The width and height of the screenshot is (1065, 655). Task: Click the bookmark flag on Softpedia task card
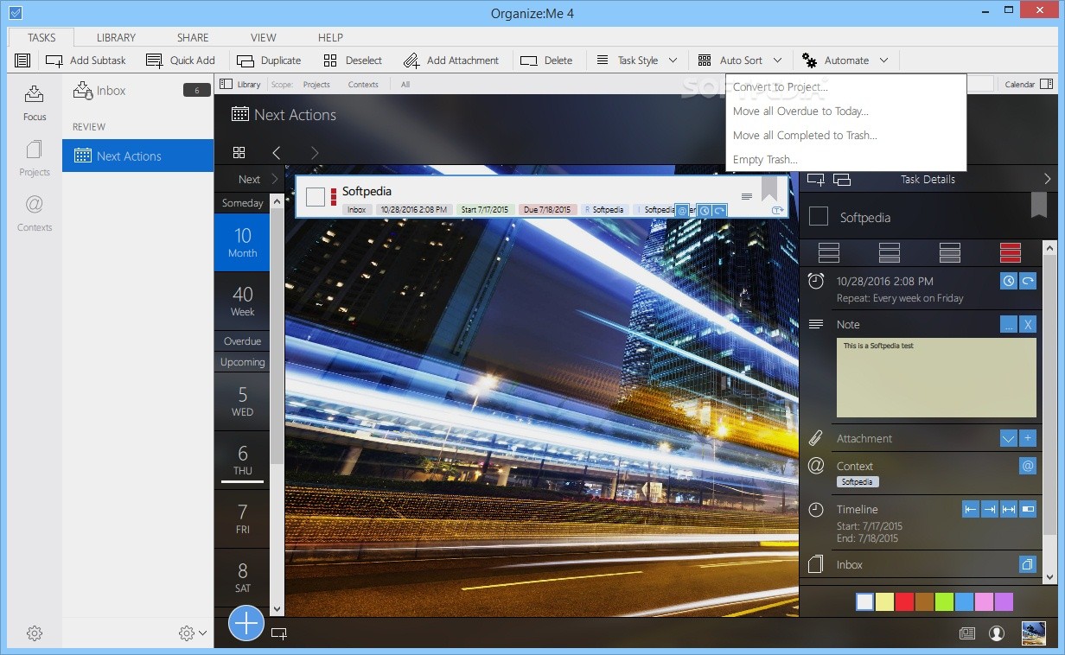coord(769,189)
